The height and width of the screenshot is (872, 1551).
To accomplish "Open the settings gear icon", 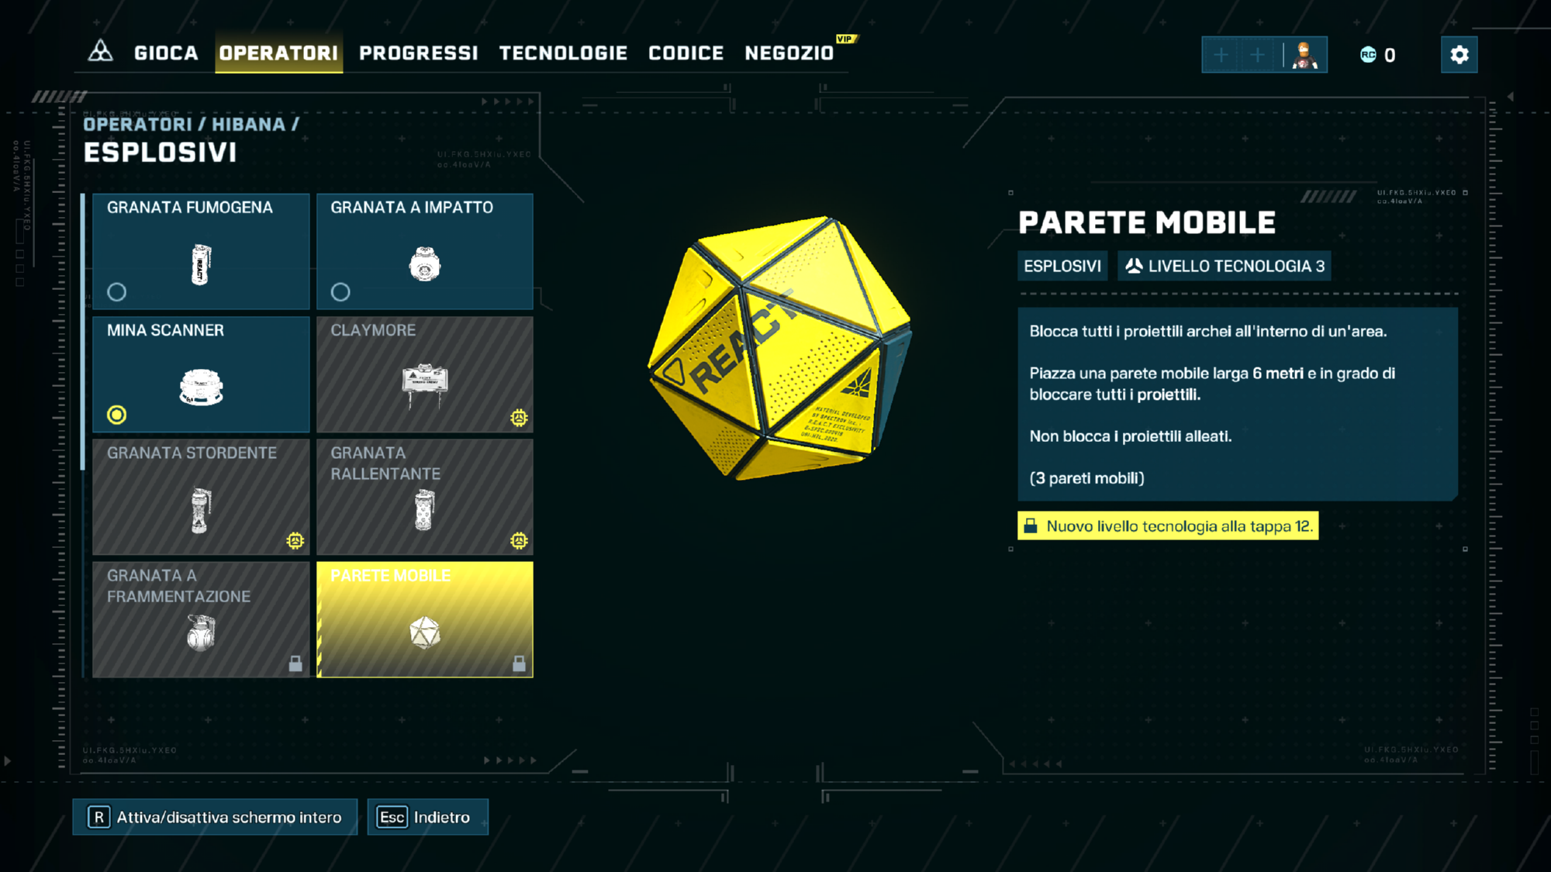I will point(1459,54).
